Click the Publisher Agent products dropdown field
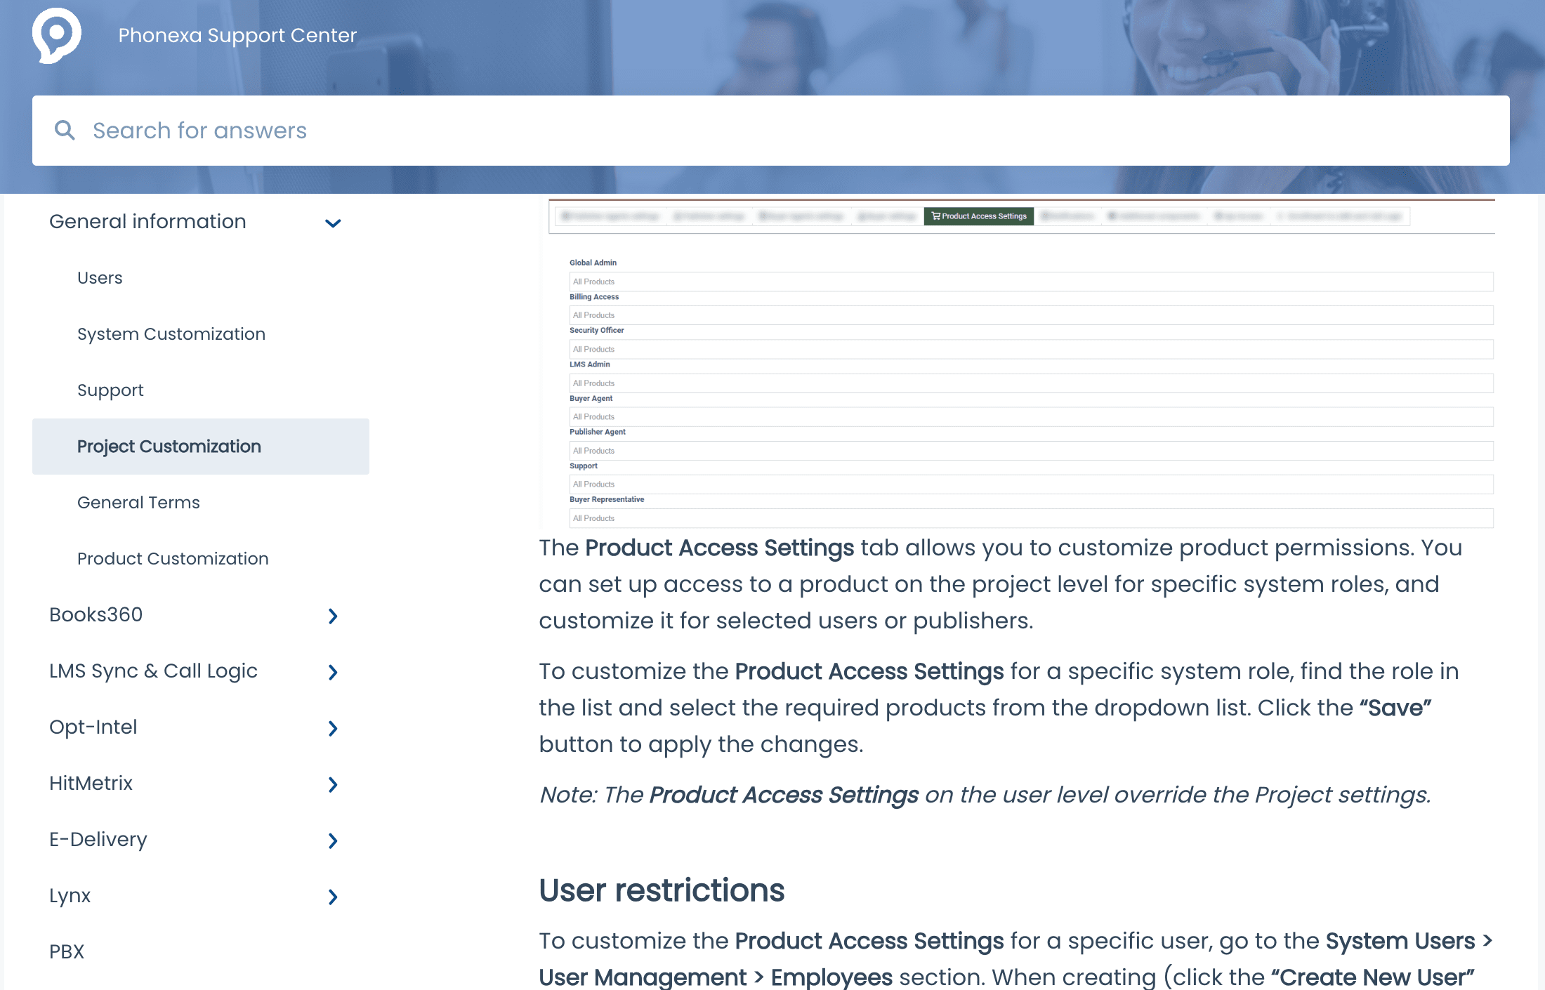This screenshot has width=1545, height=990. (x=1031, y=451)
